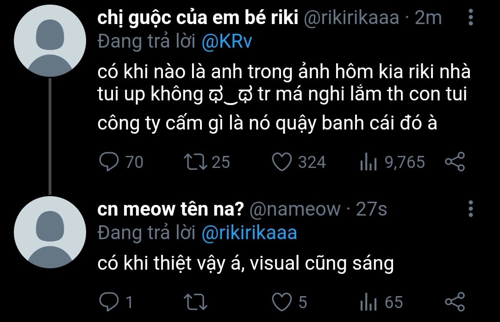Image resolution: width=500 pixels, height=322 pixels.
Task: Like the tweet with 324 likes
Action: coord(282,161)
